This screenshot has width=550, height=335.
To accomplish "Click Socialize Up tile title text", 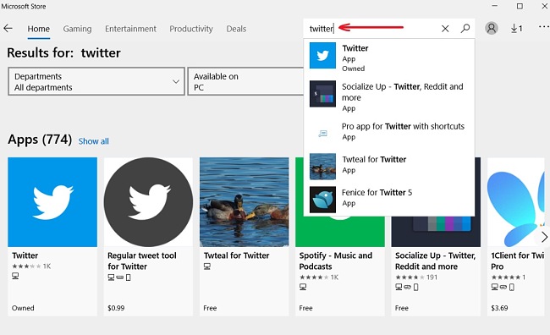I will click(x=435, y=261).
